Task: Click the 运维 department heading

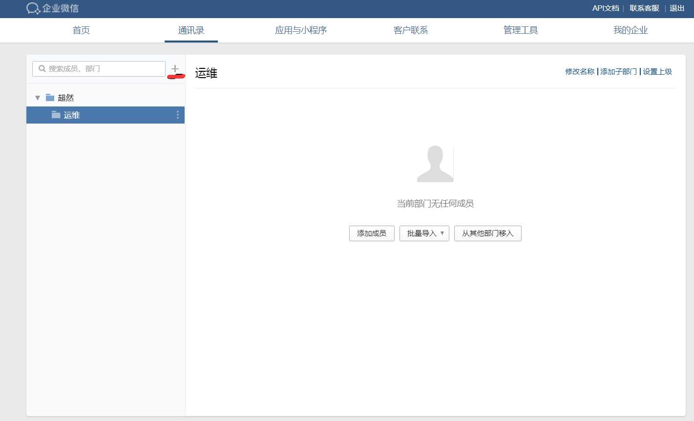Action: coord(206,73)
